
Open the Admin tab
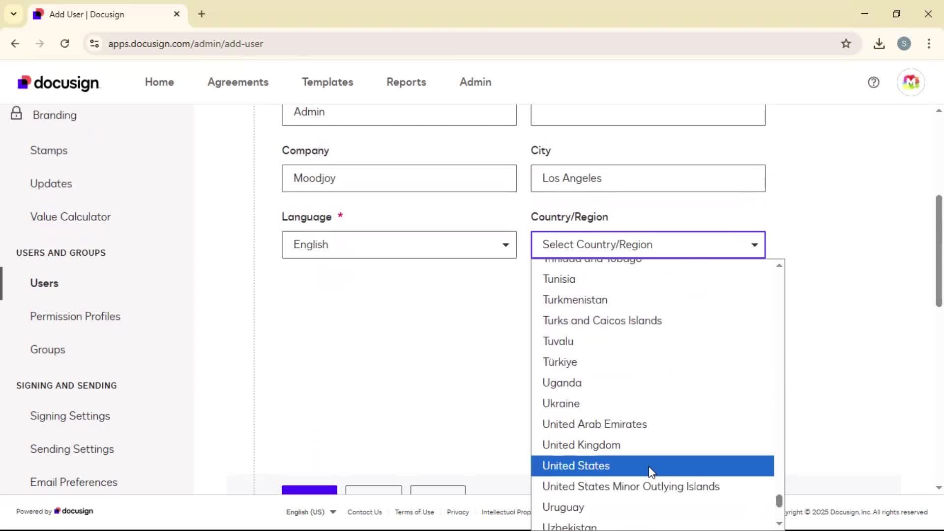475,82
